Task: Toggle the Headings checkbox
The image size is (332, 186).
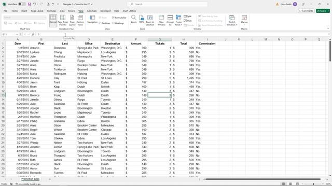Action: (x=113, y=23)
